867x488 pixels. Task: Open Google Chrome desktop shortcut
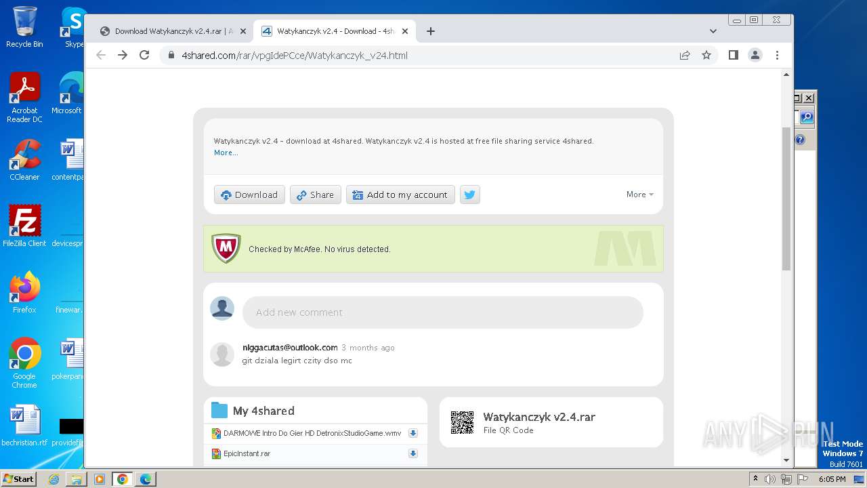24,363
